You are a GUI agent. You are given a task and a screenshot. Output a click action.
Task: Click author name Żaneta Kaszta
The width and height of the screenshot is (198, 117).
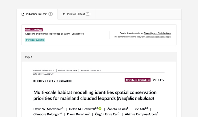click(117, 109)
